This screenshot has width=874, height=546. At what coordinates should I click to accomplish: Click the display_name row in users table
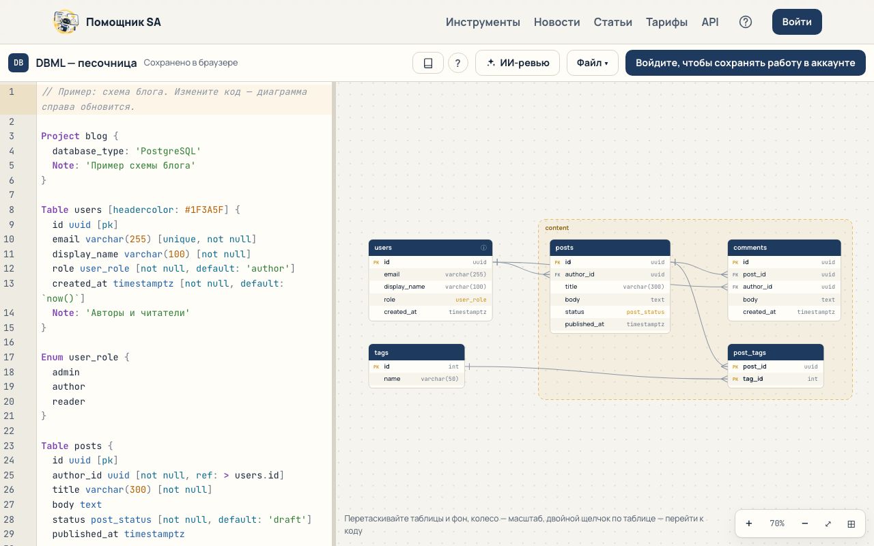[x=430, y=287]
